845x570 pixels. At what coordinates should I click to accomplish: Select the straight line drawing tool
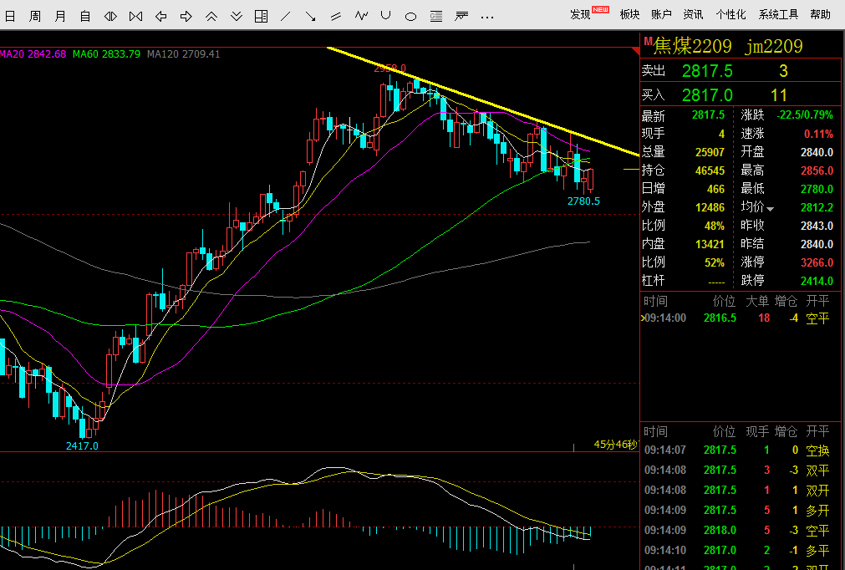point(286,17)
